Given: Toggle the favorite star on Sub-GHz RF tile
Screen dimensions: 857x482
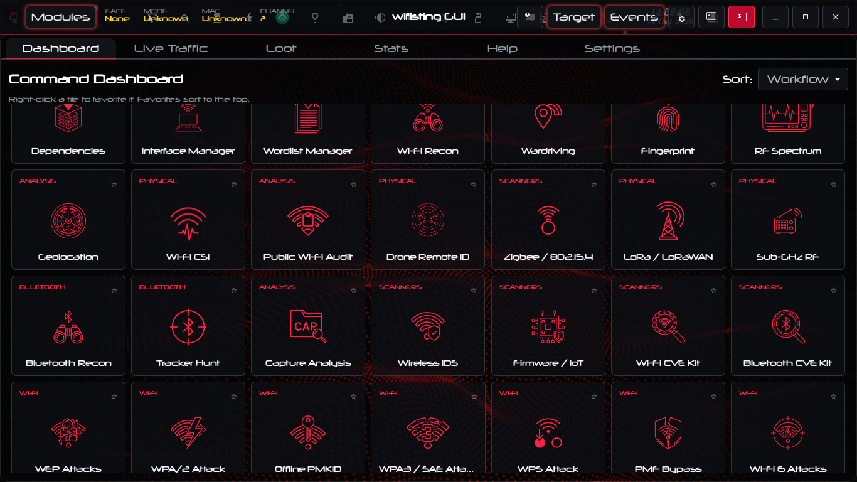Looking at the screenshot, I should [833, 185].
